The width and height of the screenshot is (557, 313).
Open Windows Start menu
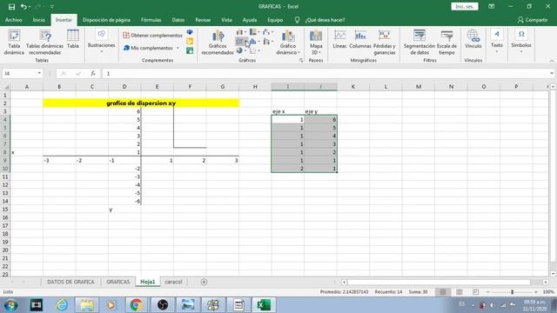[11, 305]
